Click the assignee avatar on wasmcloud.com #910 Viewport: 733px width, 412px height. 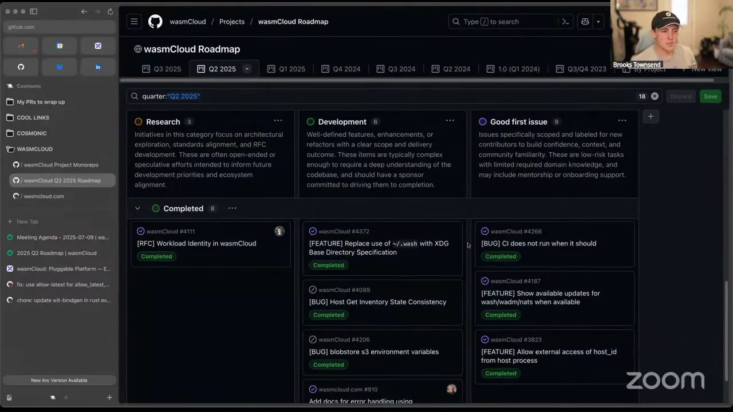coord(452,390)
